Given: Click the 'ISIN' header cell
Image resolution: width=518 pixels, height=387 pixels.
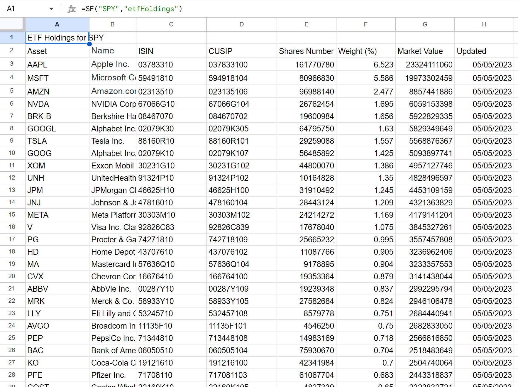Looking at the screenshot, I should pos(171,51).
